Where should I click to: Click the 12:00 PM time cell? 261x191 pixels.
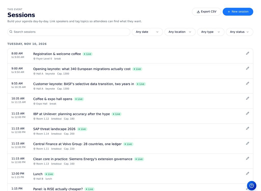18,174
